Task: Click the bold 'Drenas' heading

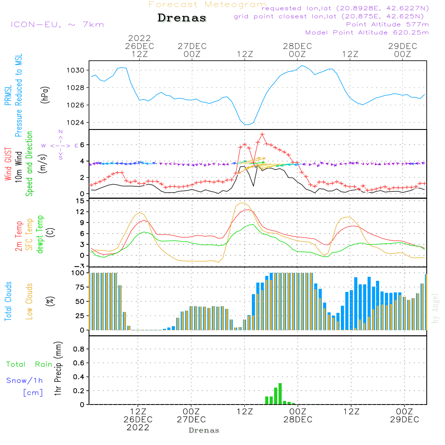Action: click(182, 18)
